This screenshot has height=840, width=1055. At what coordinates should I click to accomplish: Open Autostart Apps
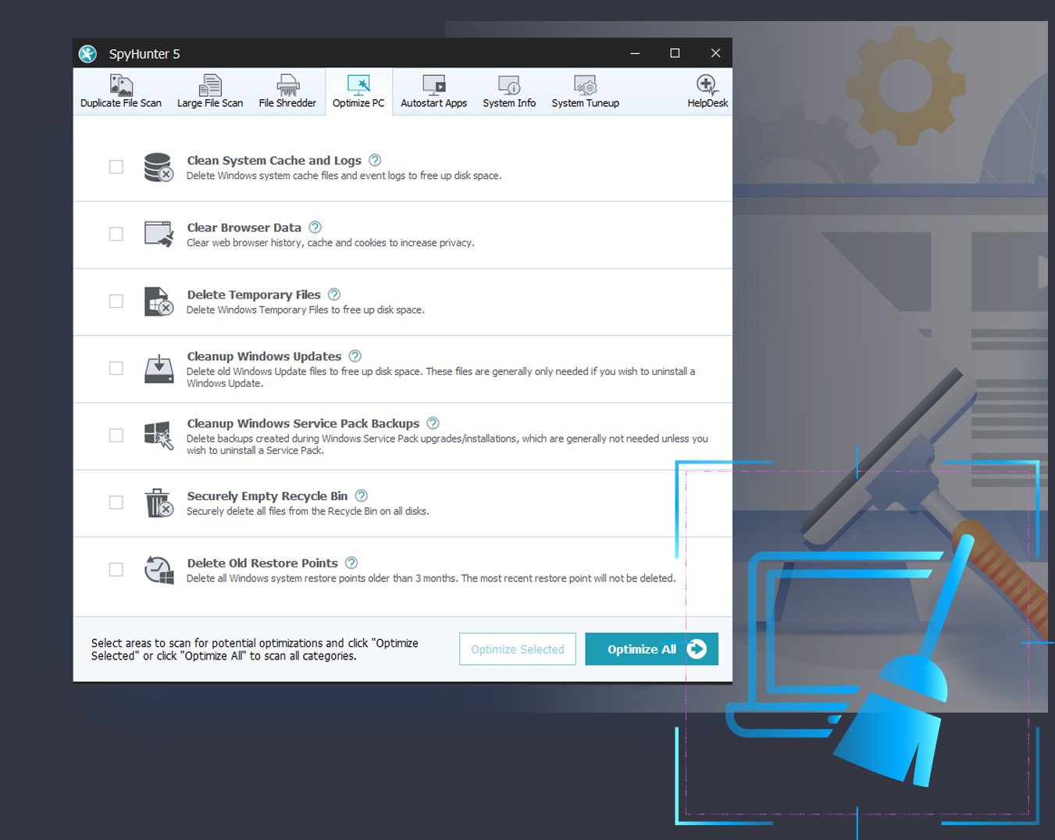point(433,90)
